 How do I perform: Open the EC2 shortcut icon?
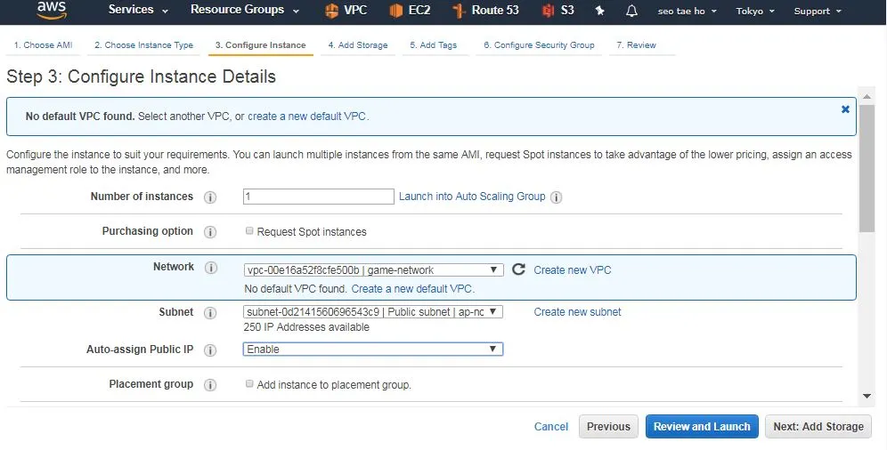(396, 11)
